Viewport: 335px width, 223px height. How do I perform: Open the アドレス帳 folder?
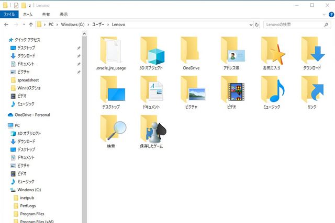click(x=231, y=53)
